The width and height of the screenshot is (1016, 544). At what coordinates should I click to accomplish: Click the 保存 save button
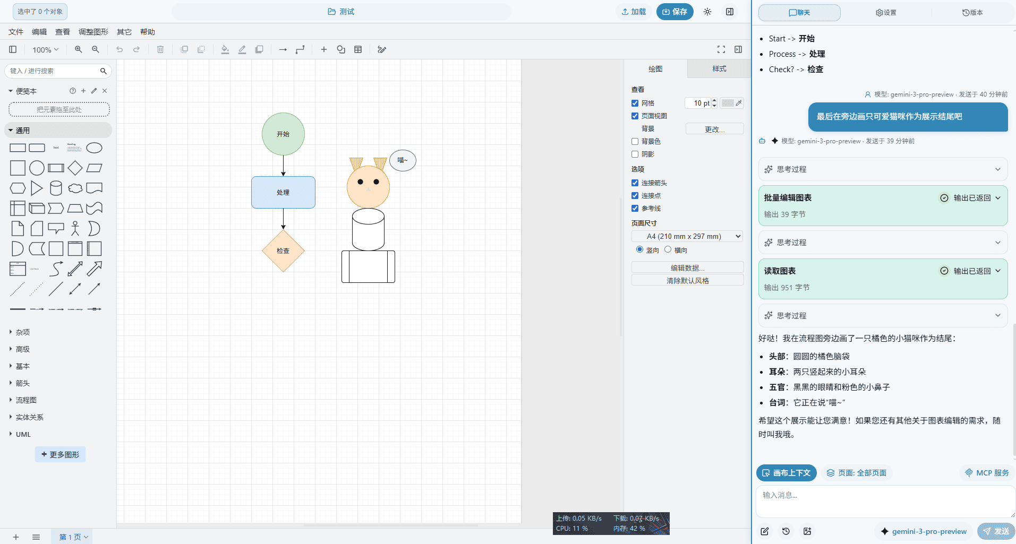pos(675,12)
